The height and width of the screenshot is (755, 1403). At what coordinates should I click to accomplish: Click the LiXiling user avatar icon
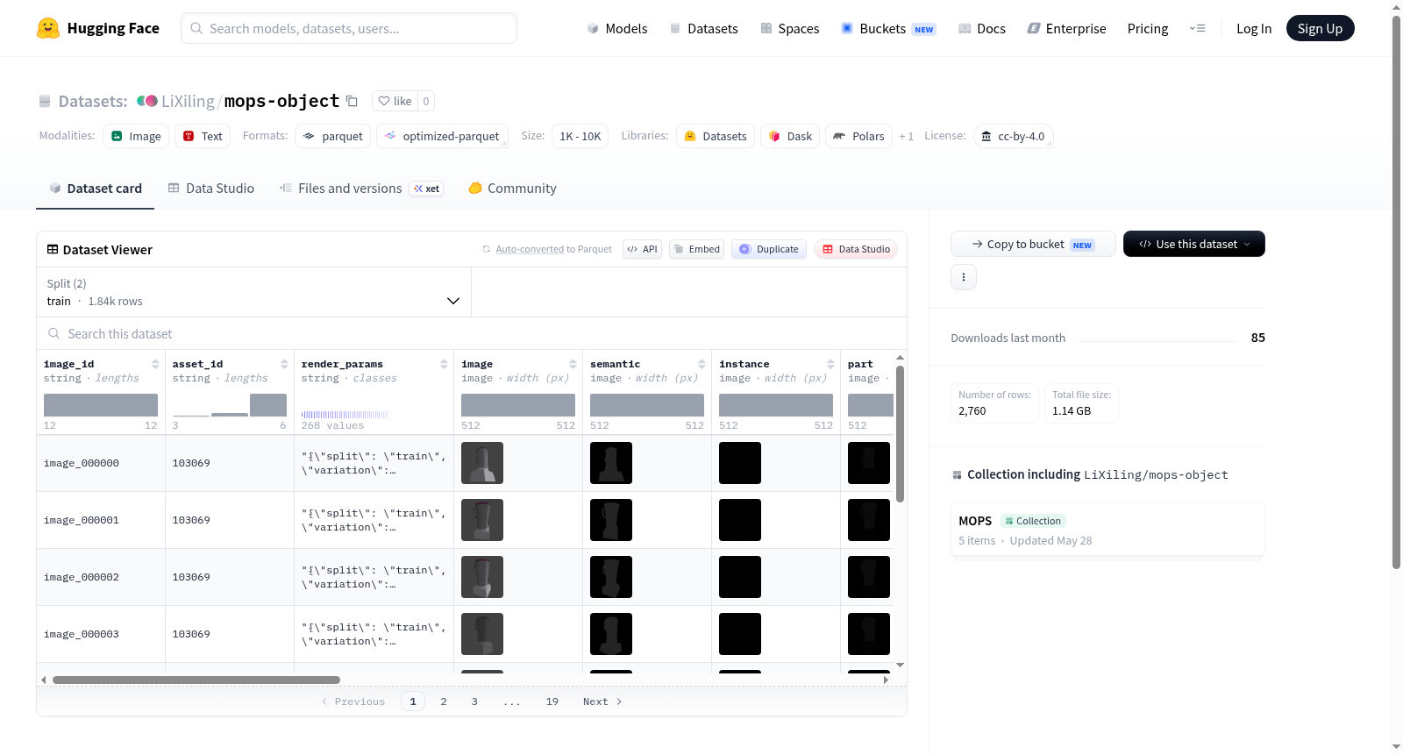tap(146, 101)
